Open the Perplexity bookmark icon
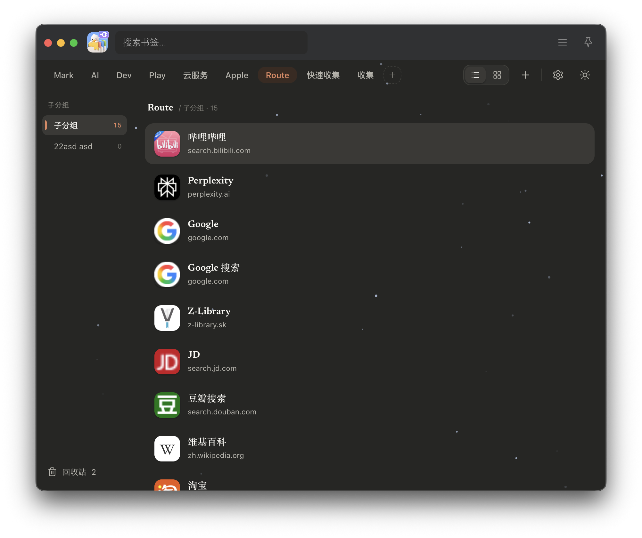The width and height of the screenshot is (642, 538). tap(167, 187)
